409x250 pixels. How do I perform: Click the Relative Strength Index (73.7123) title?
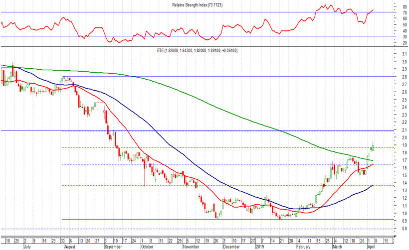click(x=197, y=4)
